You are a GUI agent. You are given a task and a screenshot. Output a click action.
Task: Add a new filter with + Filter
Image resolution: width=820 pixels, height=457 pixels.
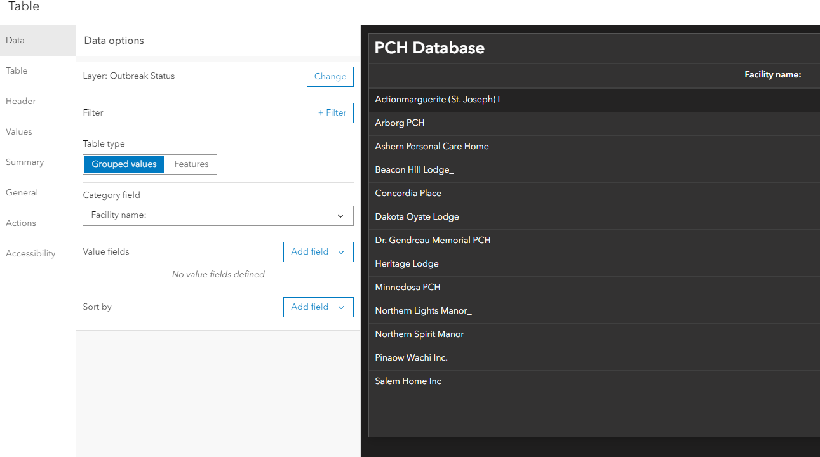click(x=332, y=112)
